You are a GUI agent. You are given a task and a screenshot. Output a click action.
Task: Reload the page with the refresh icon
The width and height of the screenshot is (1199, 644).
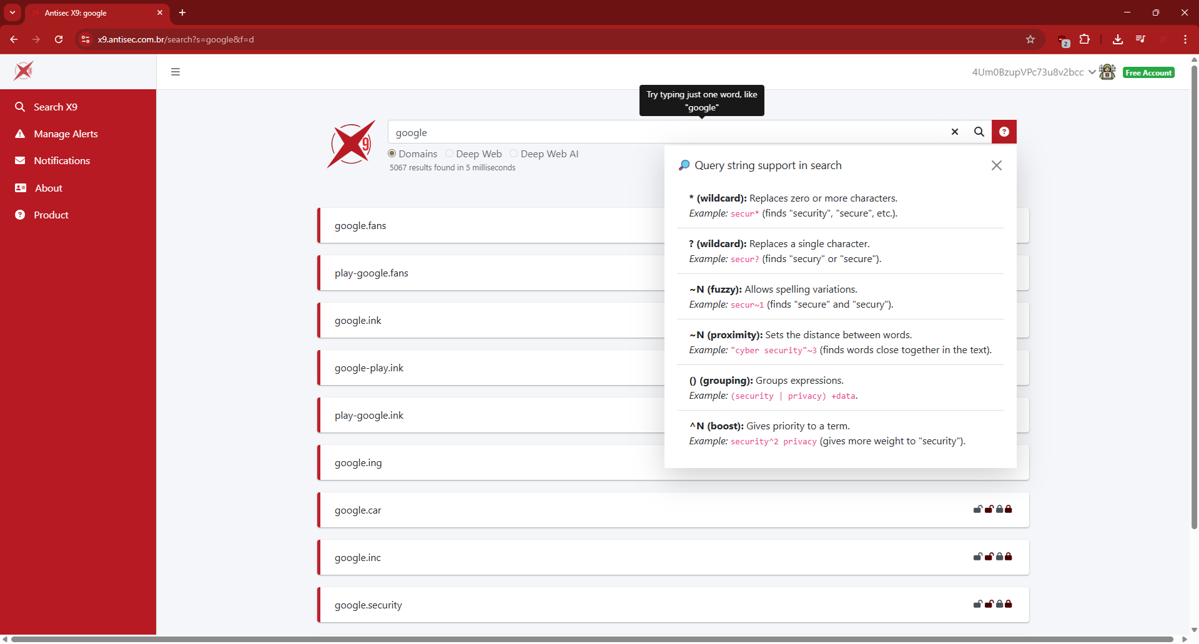tap(59, 39)
